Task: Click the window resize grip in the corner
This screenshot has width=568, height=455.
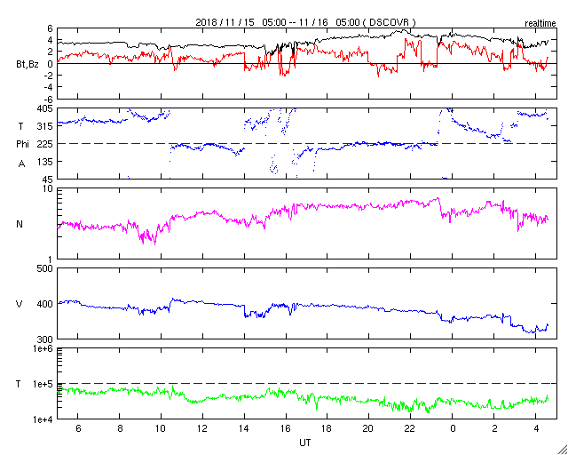Action: click(562, 449)
